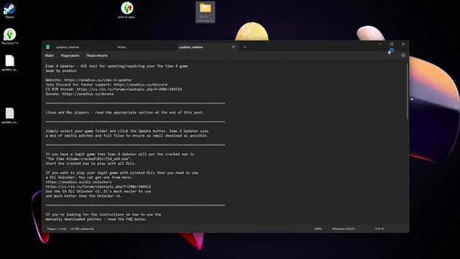Switch to the middle Notepad tab
Screen dimensions: 460x259
click(x=121, y=47)
